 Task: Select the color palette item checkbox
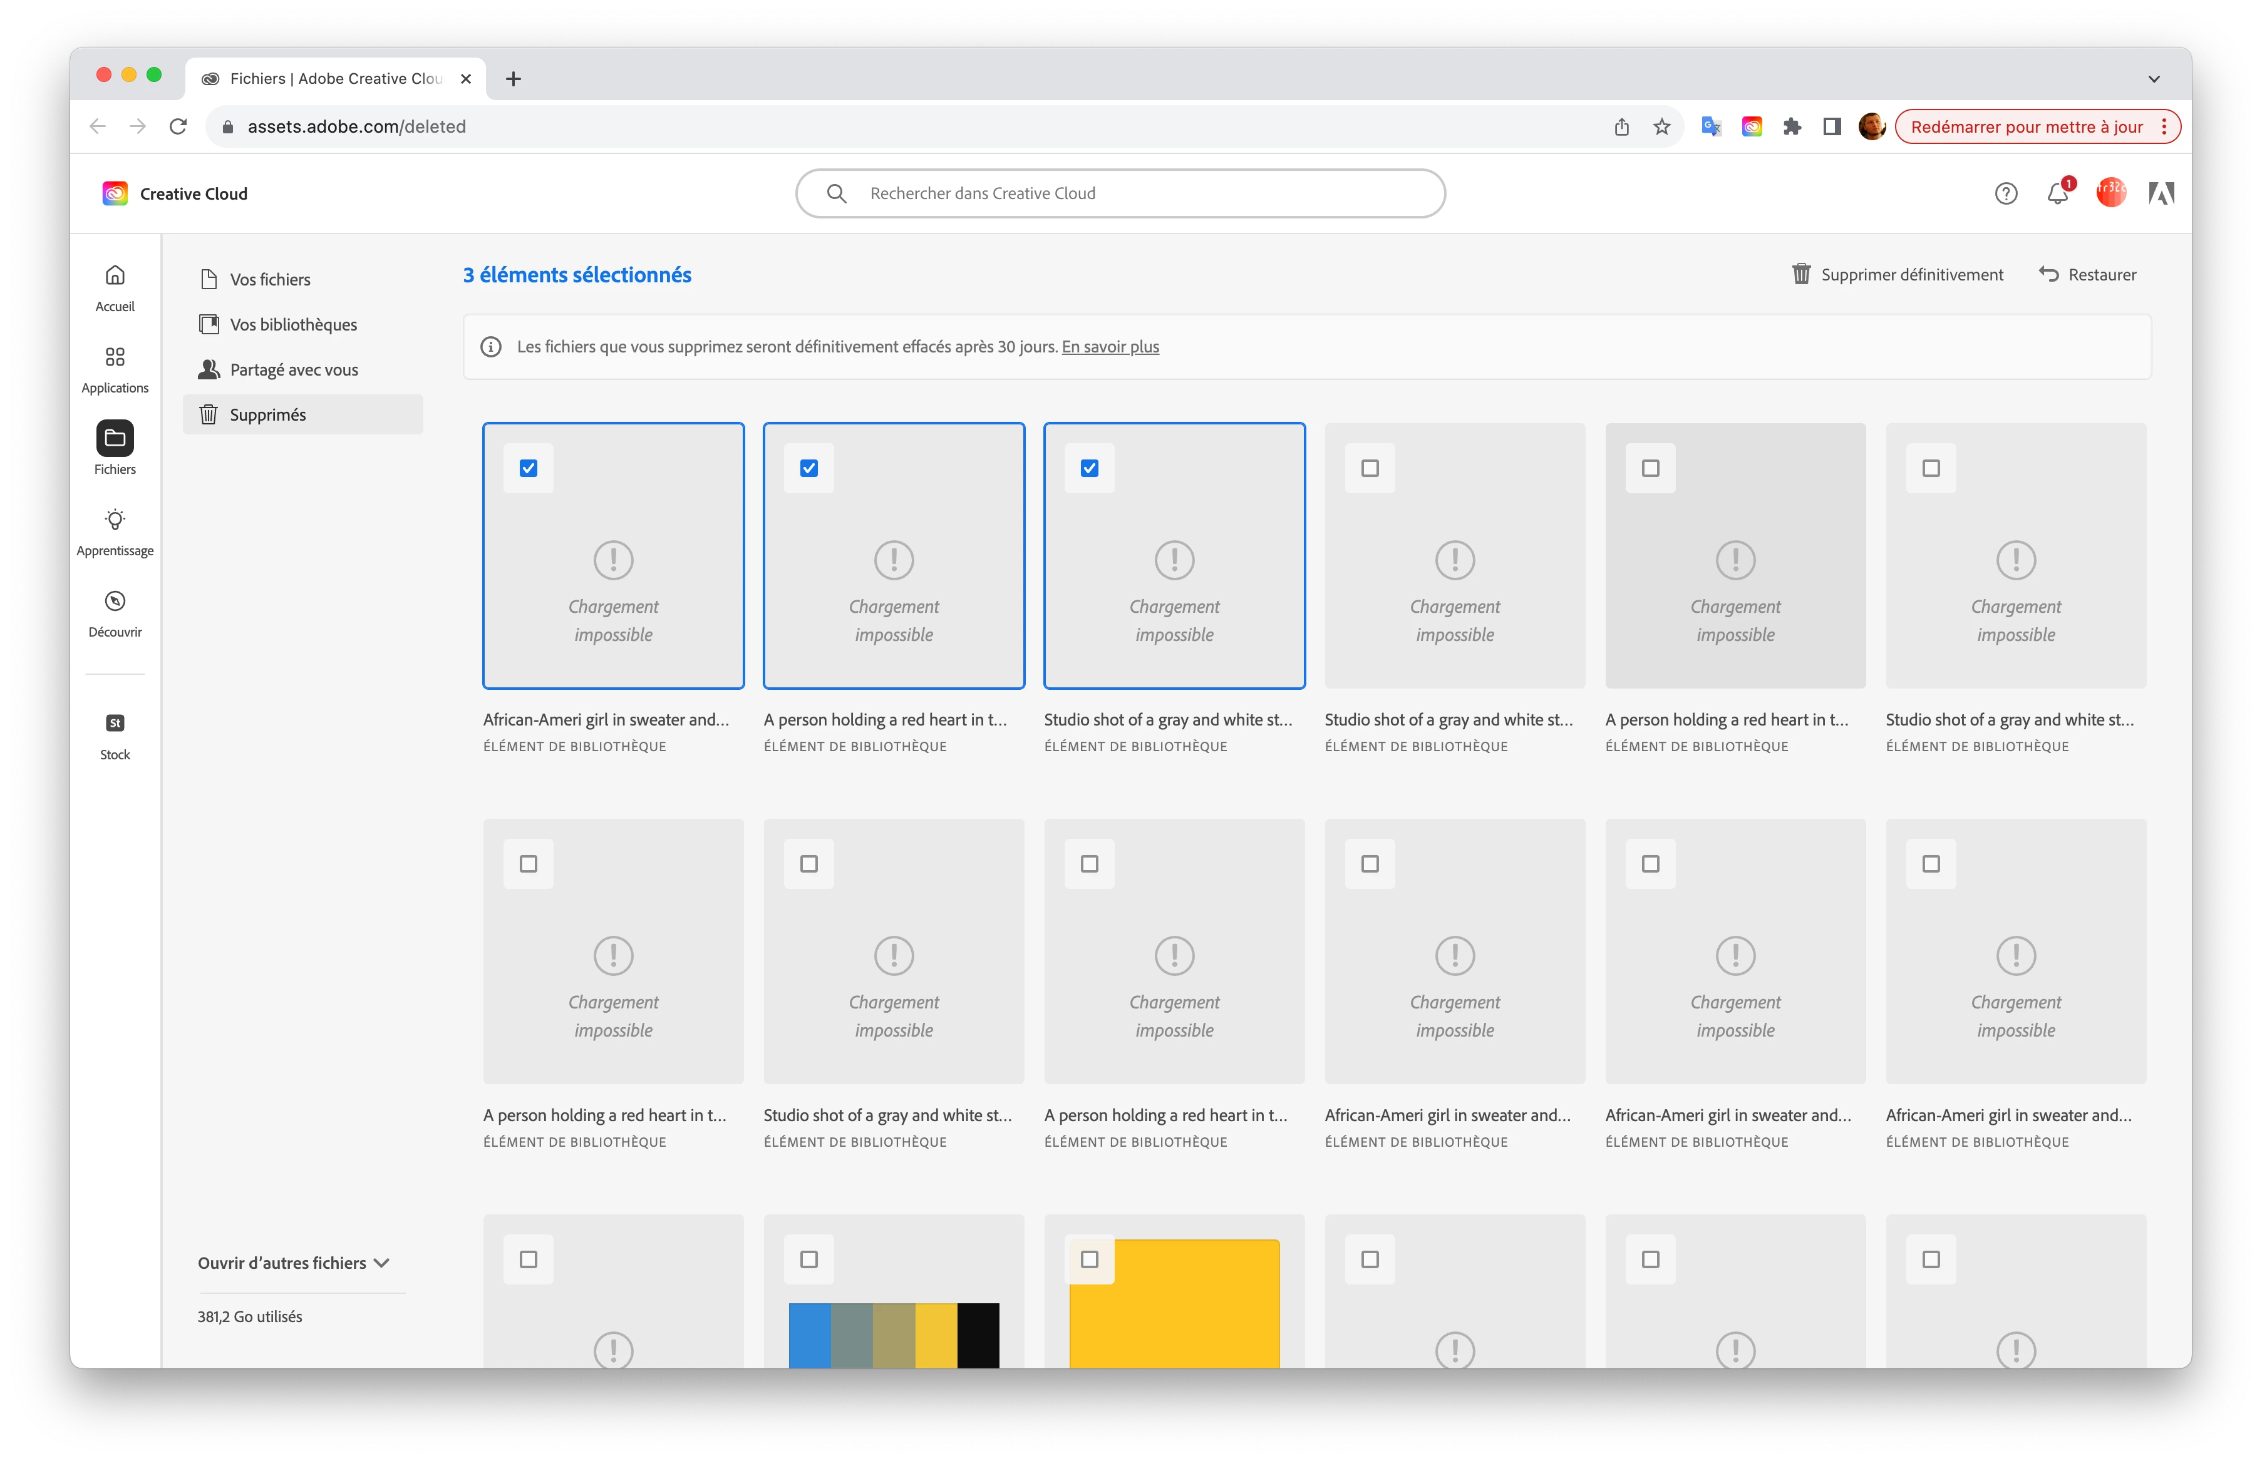pos(808,1259)
